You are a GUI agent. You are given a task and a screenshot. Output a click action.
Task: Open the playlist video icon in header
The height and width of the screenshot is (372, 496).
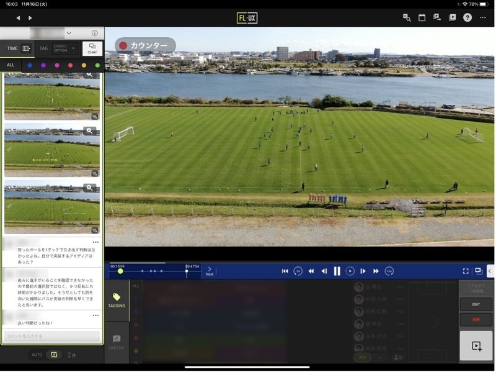pos(453,18)
